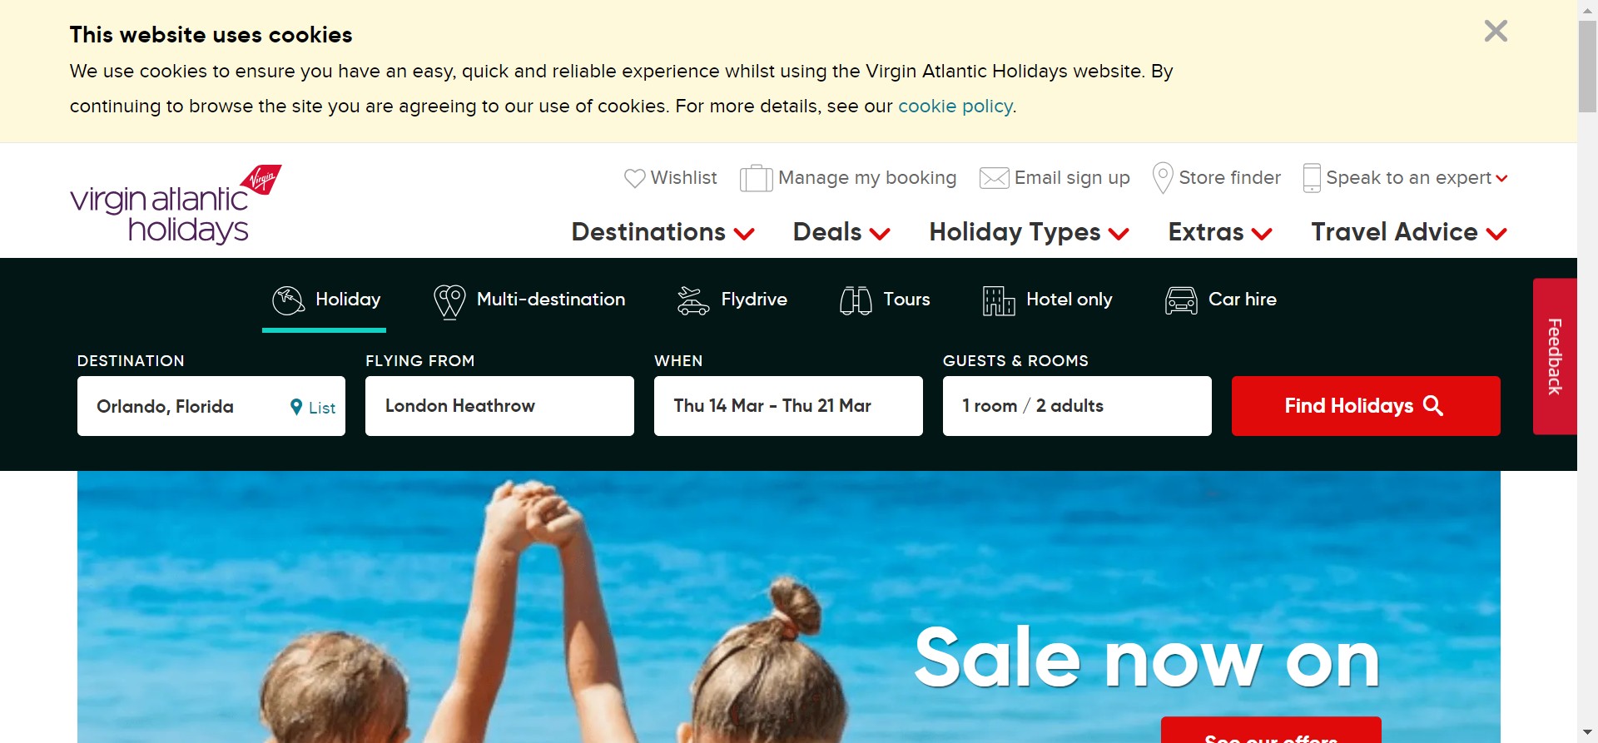Open the Multi-destination search tab
Viewport: 1598px width, 743px height.
click(x=529, y=300)
